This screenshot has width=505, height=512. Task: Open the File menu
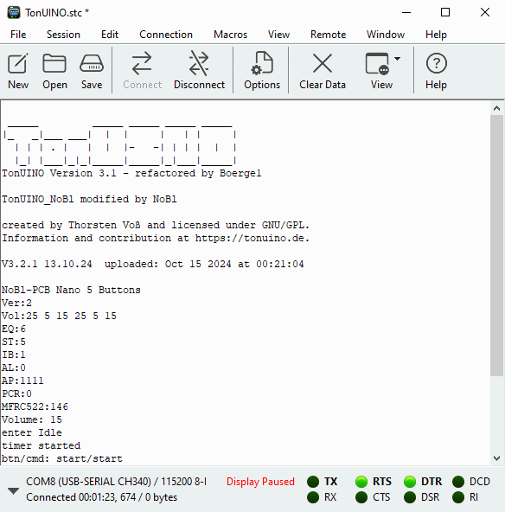point(18,35)
